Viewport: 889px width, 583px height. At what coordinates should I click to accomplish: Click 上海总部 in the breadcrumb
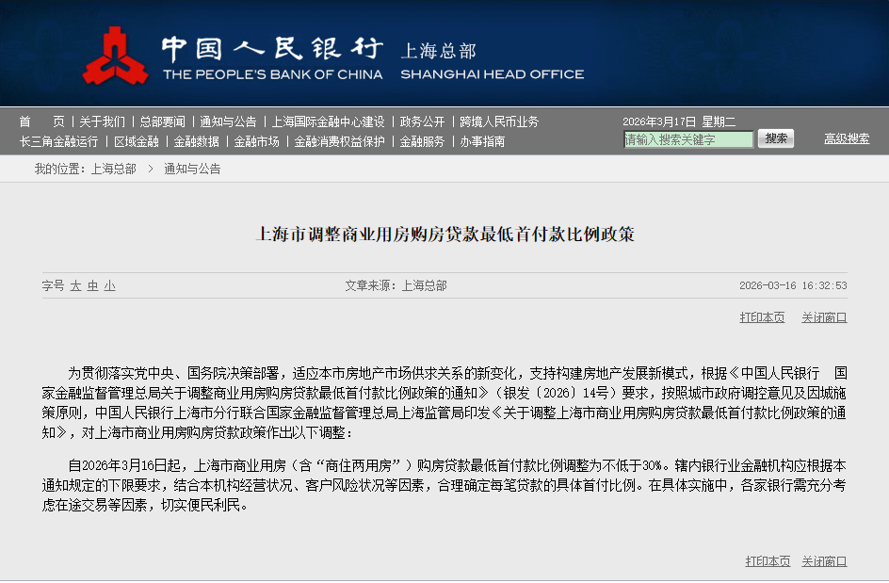click(x=113, y=169)
